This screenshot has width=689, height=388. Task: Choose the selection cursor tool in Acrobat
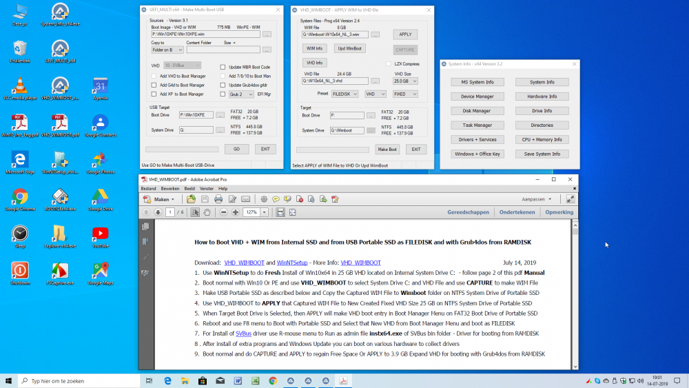pyautogui.click(x=195, y=212)
